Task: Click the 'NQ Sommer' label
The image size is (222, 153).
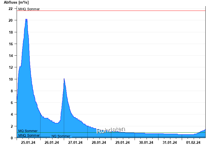Action: click(x=61, y=136)
